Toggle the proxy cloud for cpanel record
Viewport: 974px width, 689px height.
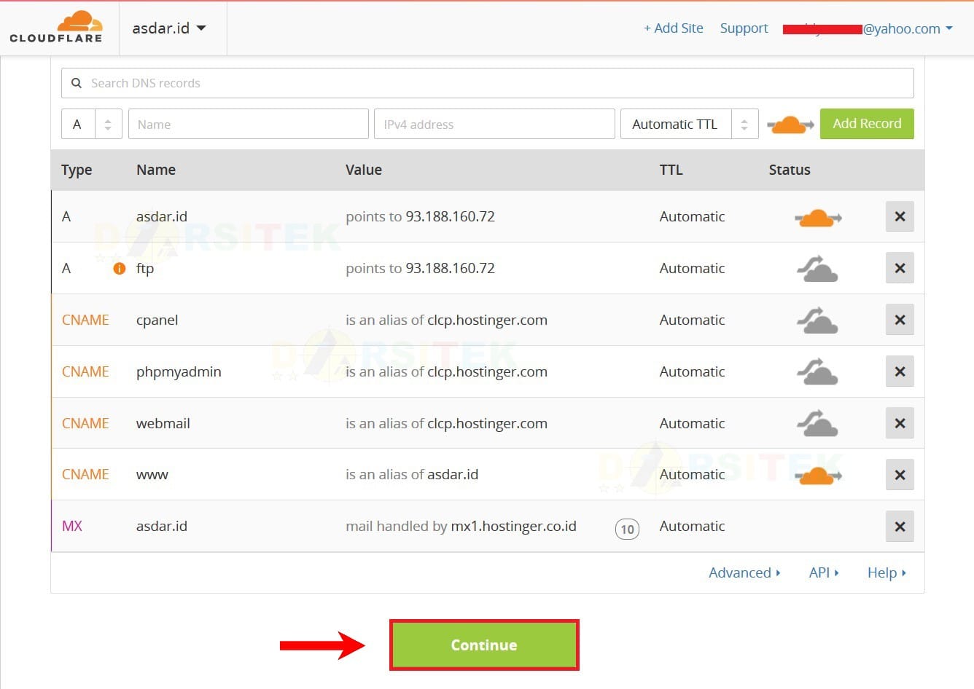[x=817, y=320]
